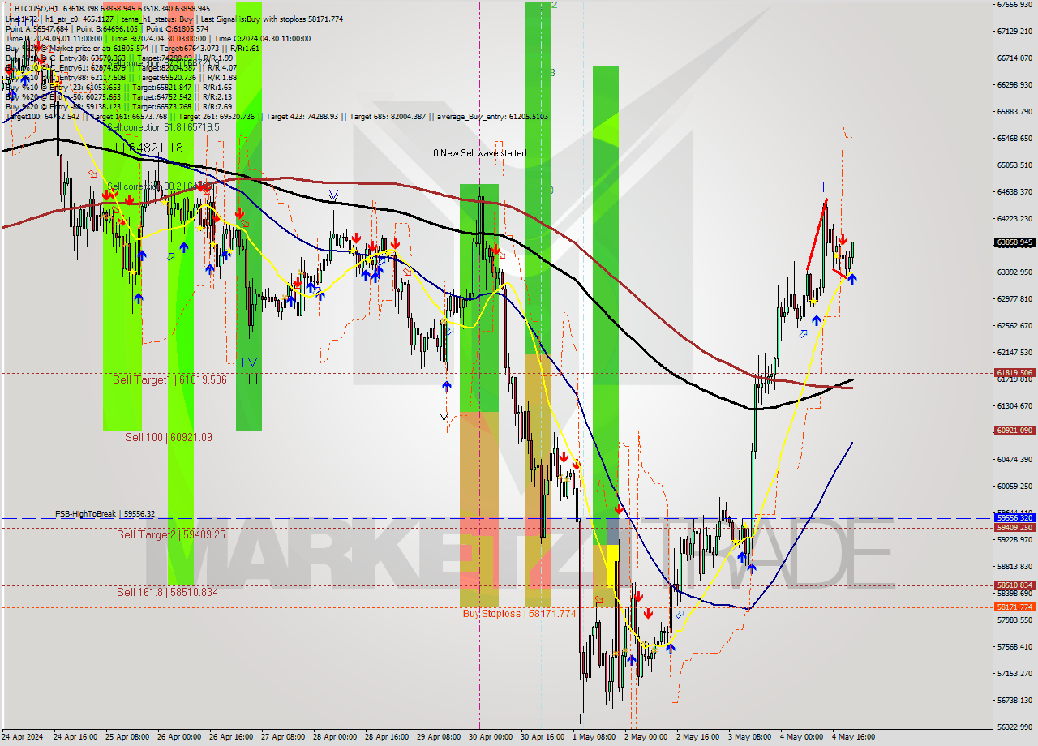Click the 60474.390 price scale value
This screenshot has height=746, width=1038.
[x=1014, y=459]
